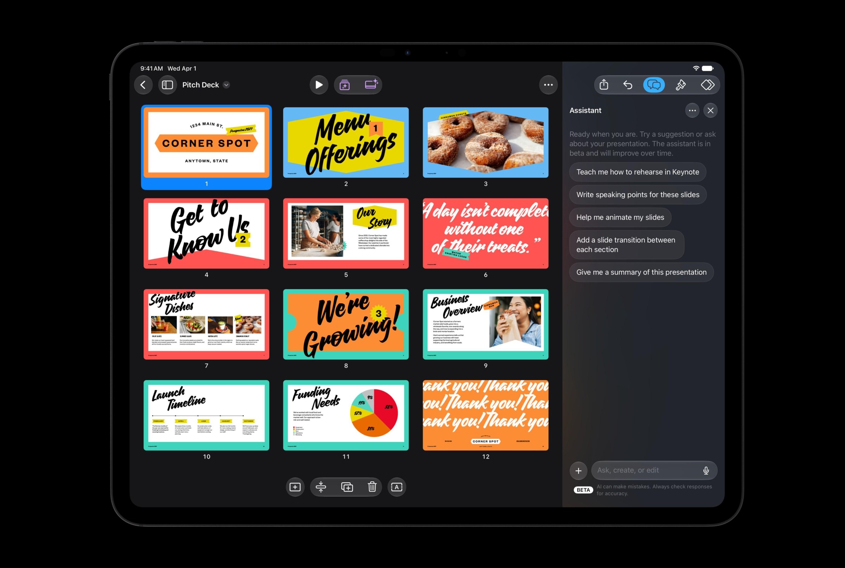
Task: Tap Give me a summary of this presentation
Action: point(641,272)
